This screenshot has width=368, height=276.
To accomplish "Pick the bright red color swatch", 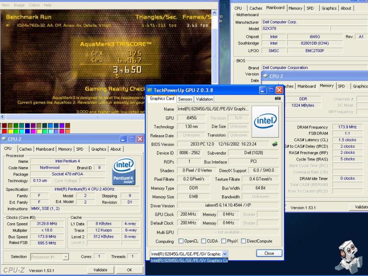I will pos(4,131).
